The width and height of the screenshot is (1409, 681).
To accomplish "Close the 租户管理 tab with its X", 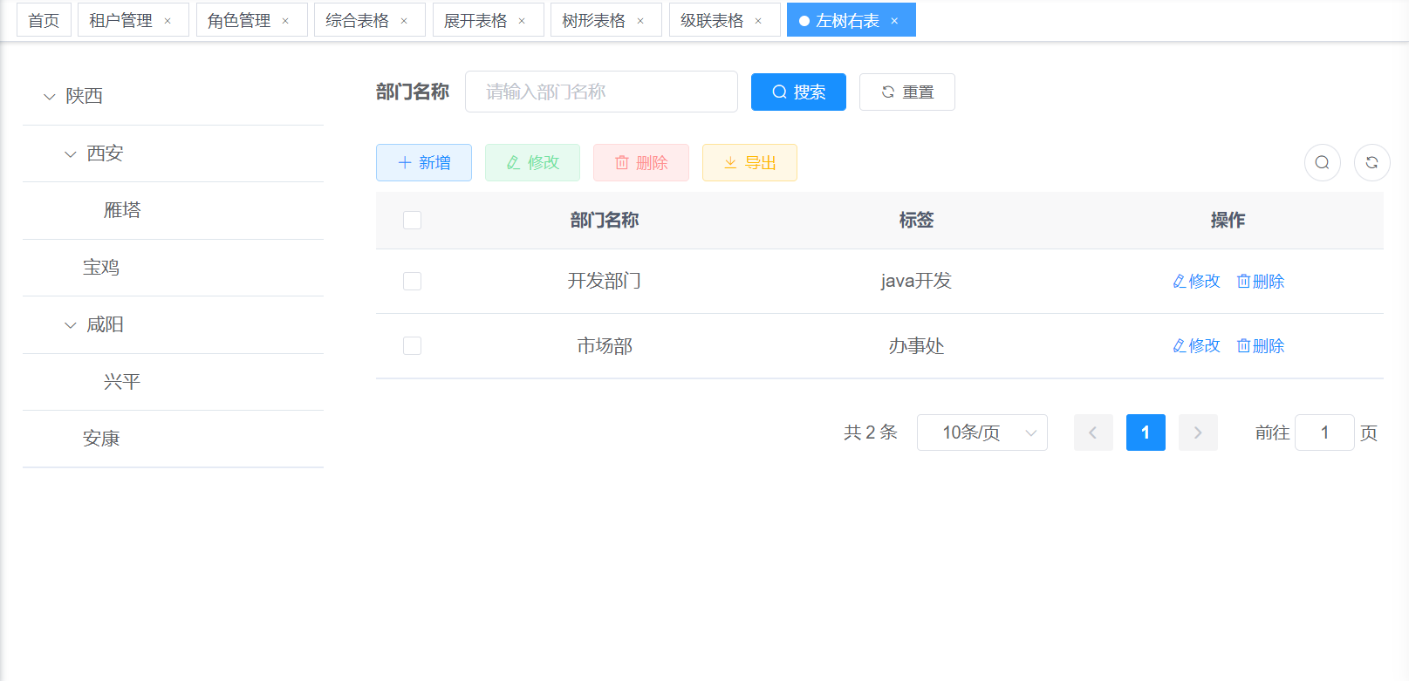I will click(x=168, y=21).
